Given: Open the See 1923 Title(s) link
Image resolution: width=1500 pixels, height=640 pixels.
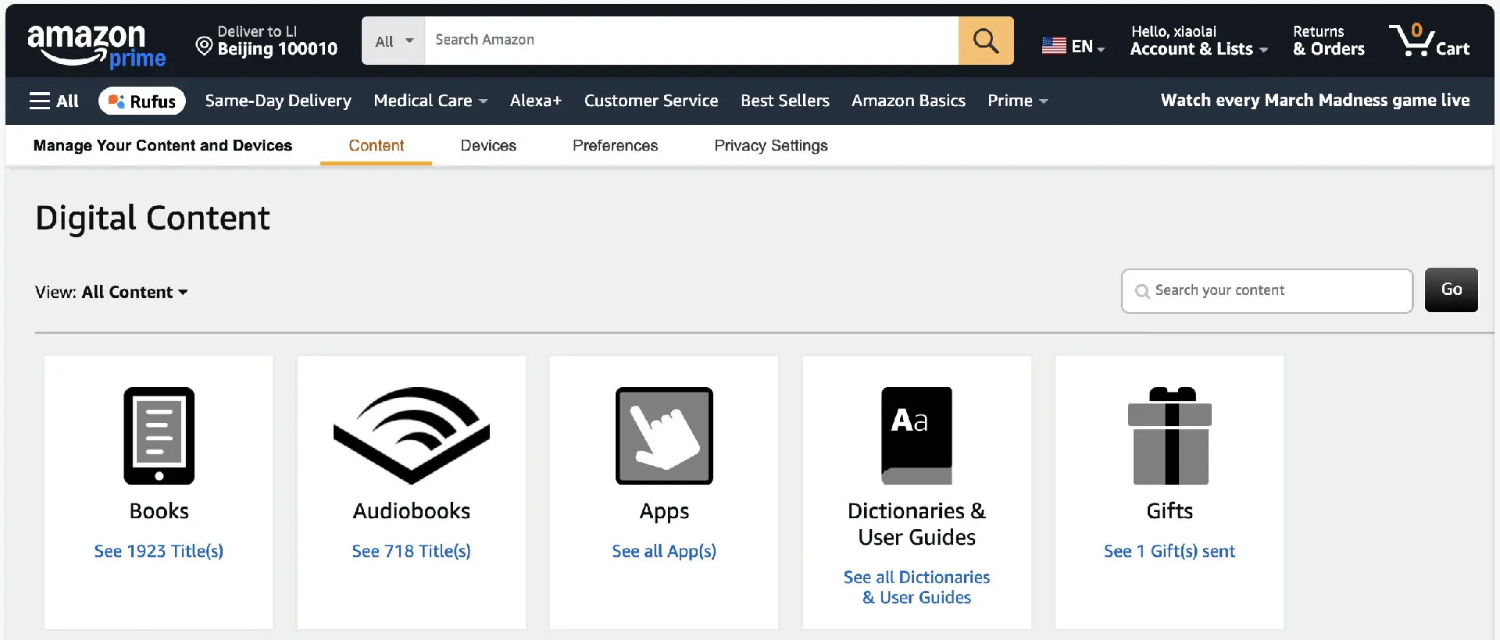Looking at the screenshot, I should 159,551.
